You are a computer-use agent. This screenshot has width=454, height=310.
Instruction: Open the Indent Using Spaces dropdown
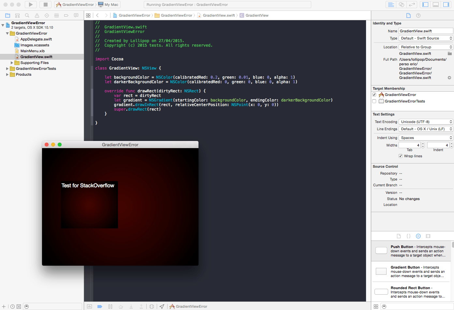coord(426,138)
